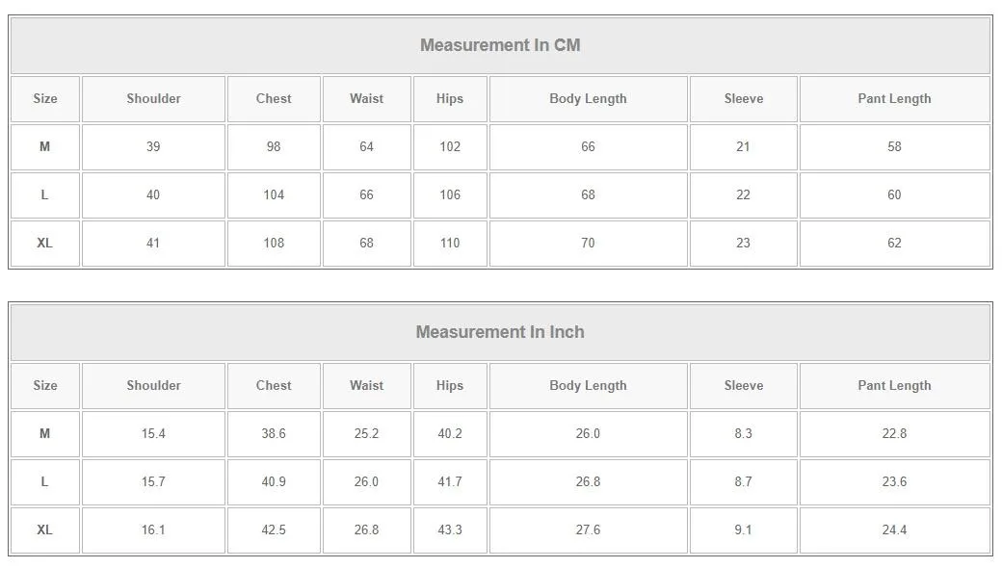The width and height of the screenshot is (1002, 568).
Task: Select the Shoulder header in the CM table
Action: tap(153, 98)
